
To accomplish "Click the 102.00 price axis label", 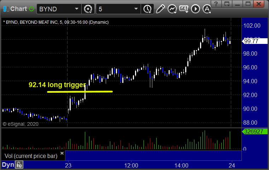I will (x=252, y=26).
